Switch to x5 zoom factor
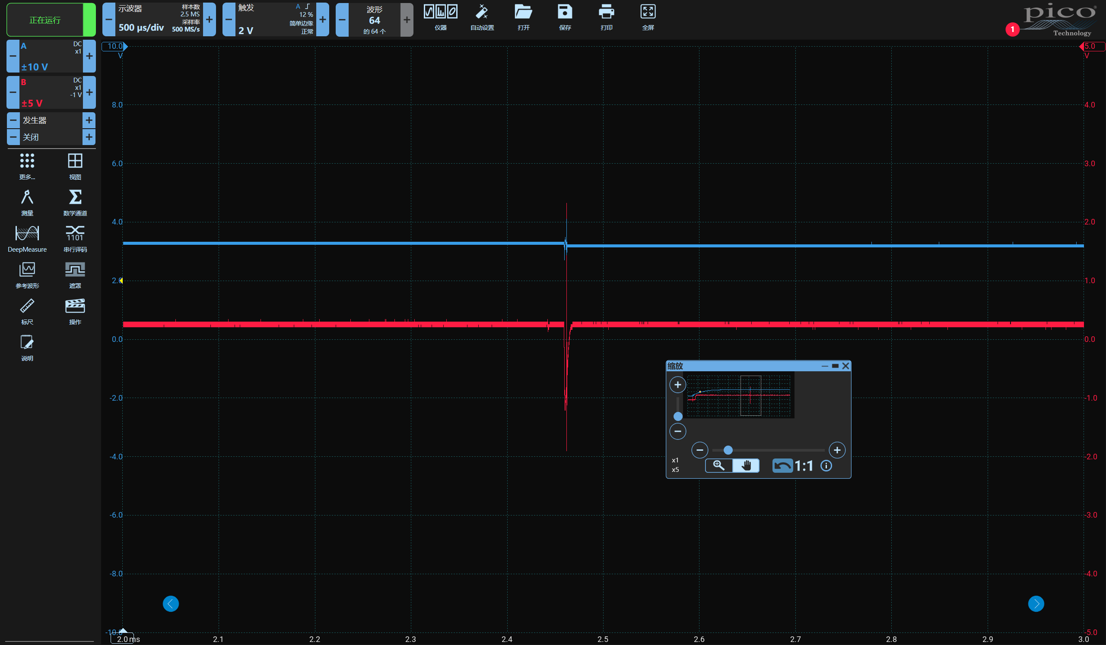Viewport: 1106px width, 645px height. pos(675,470)
